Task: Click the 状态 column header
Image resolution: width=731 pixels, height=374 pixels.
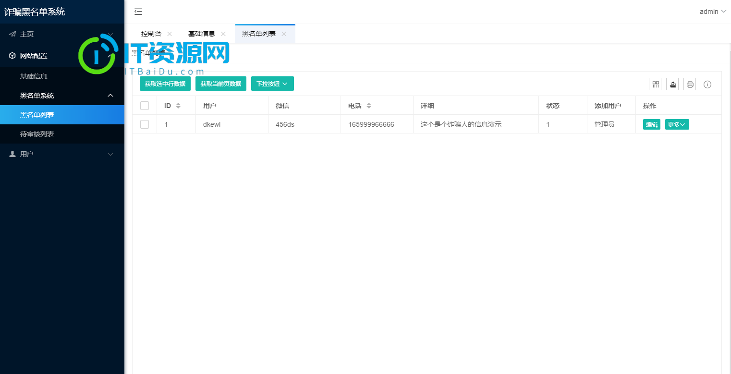Action: tap(563, 106)
